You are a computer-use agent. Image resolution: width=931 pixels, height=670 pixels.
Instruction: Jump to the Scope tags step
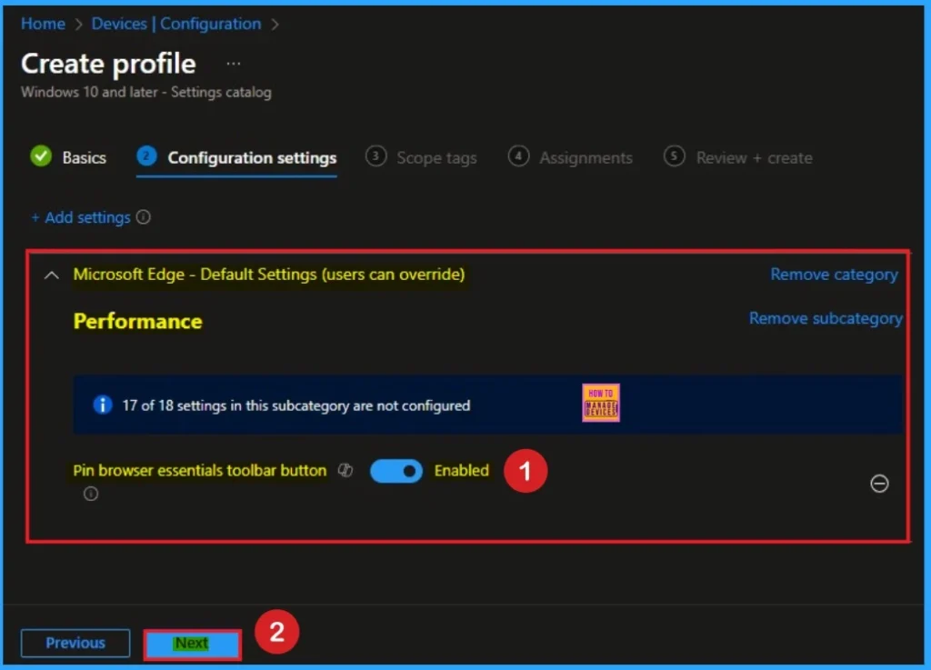[x=421, y=157]
